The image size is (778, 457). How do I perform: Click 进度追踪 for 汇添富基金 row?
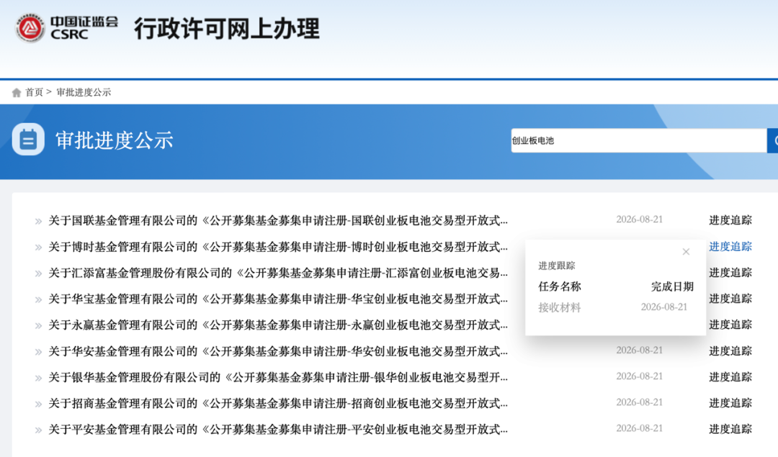tap(730, 273)
